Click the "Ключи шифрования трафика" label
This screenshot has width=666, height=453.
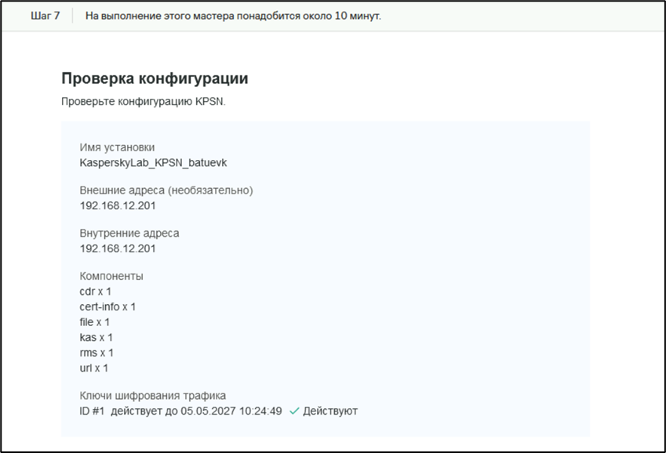tap(153, 396)
